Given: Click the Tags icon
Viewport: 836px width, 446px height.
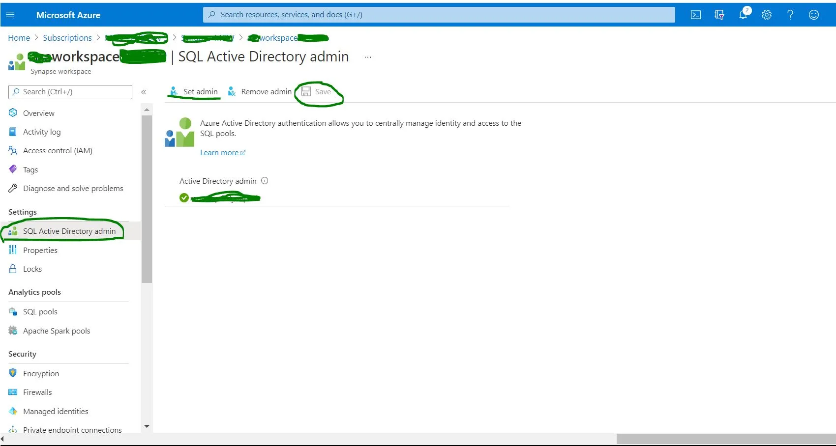Looking at the screenshot, I should point(13,169).
